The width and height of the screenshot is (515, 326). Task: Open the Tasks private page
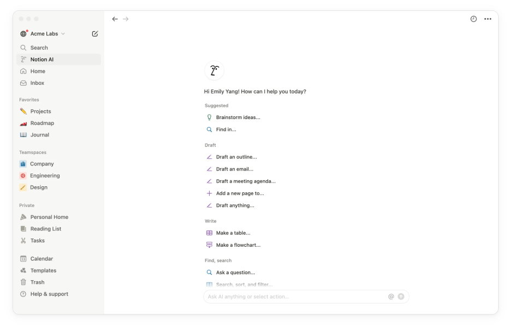58,241
